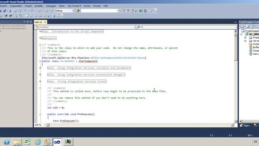
Task: Click the Cut scissors icon
Action: tap(10, 11)
